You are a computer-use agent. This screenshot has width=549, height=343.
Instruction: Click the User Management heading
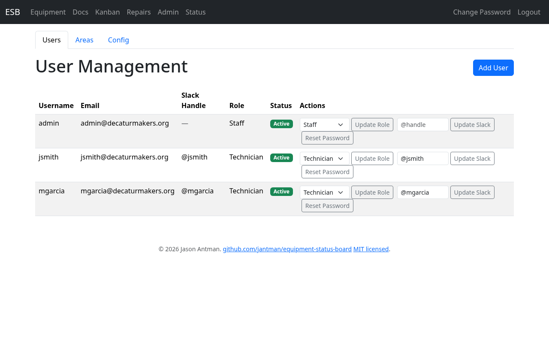(112, 66)
